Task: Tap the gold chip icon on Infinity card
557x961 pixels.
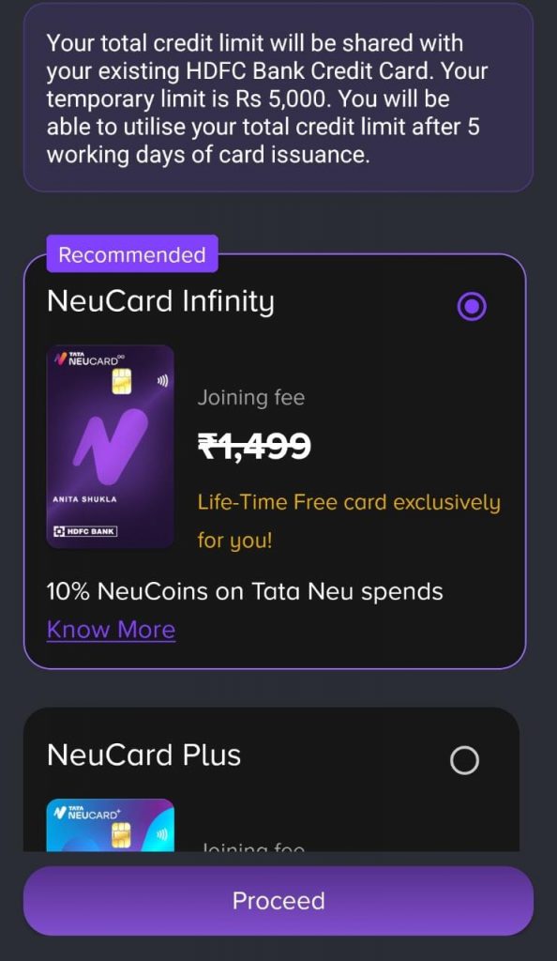Action: [x=121, y=381]
